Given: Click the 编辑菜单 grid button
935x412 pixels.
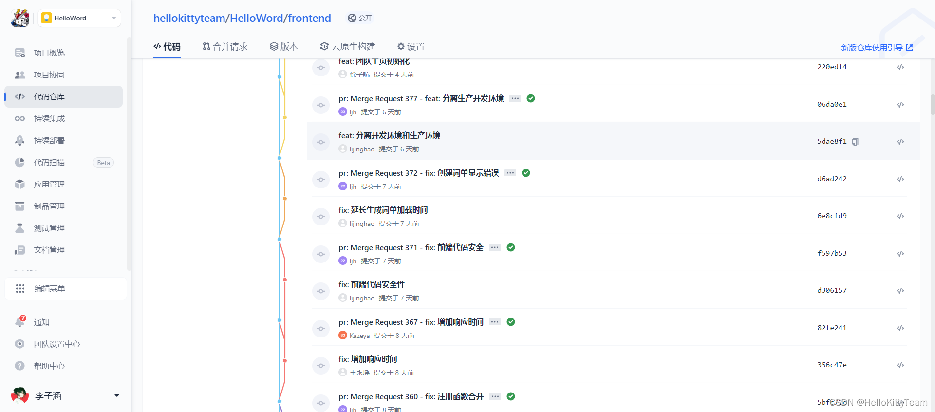Looking at the screenshot, I should 65,288.
